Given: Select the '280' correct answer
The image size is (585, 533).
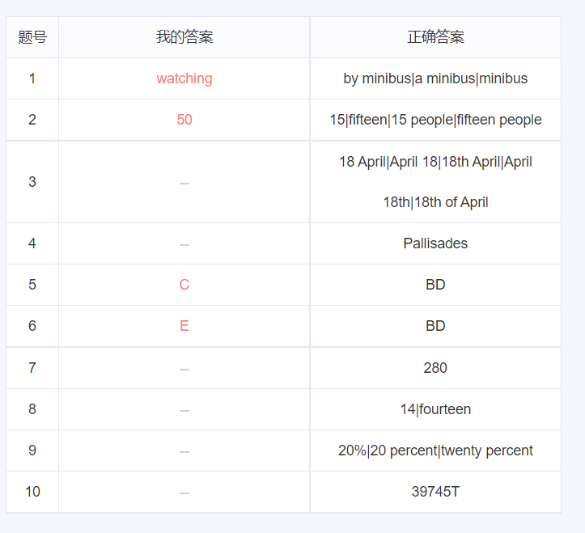Looking at the screenshot, I should click(x=435, y=368).
